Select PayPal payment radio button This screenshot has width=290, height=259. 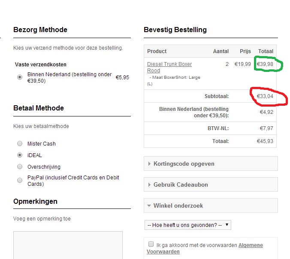coord(20,180)
